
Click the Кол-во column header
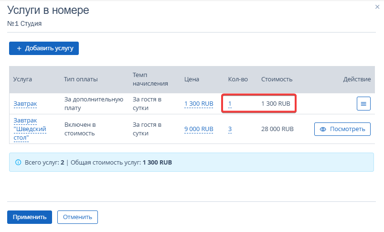tap(238, 79)
